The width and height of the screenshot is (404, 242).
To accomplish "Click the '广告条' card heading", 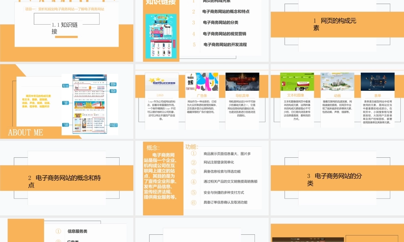I will [x=202, y=96].
